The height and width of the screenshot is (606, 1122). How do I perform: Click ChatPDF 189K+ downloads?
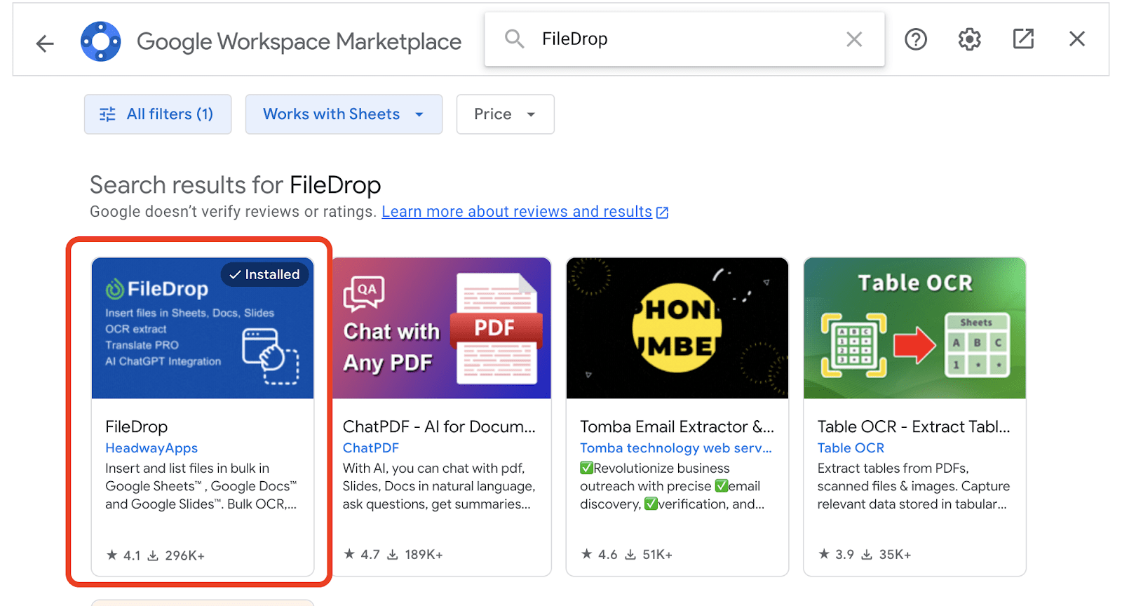[415, 555]
